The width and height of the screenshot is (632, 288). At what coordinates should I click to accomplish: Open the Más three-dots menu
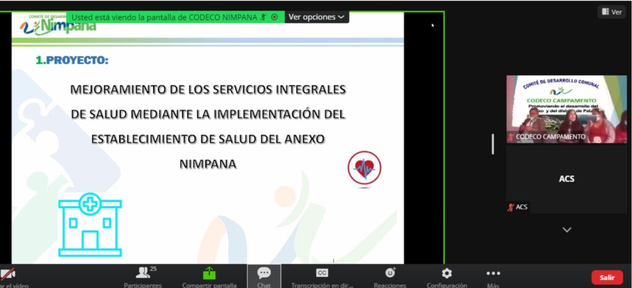[493, 274]
